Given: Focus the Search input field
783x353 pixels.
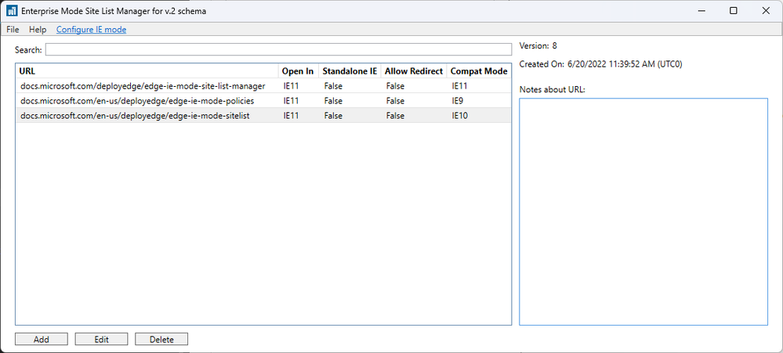Looking at the screenshot, I should [x=279, y=49].
